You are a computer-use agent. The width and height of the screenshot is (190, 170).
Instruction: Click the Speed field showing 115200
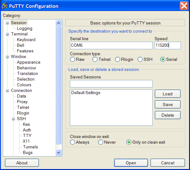coord(168,45)
